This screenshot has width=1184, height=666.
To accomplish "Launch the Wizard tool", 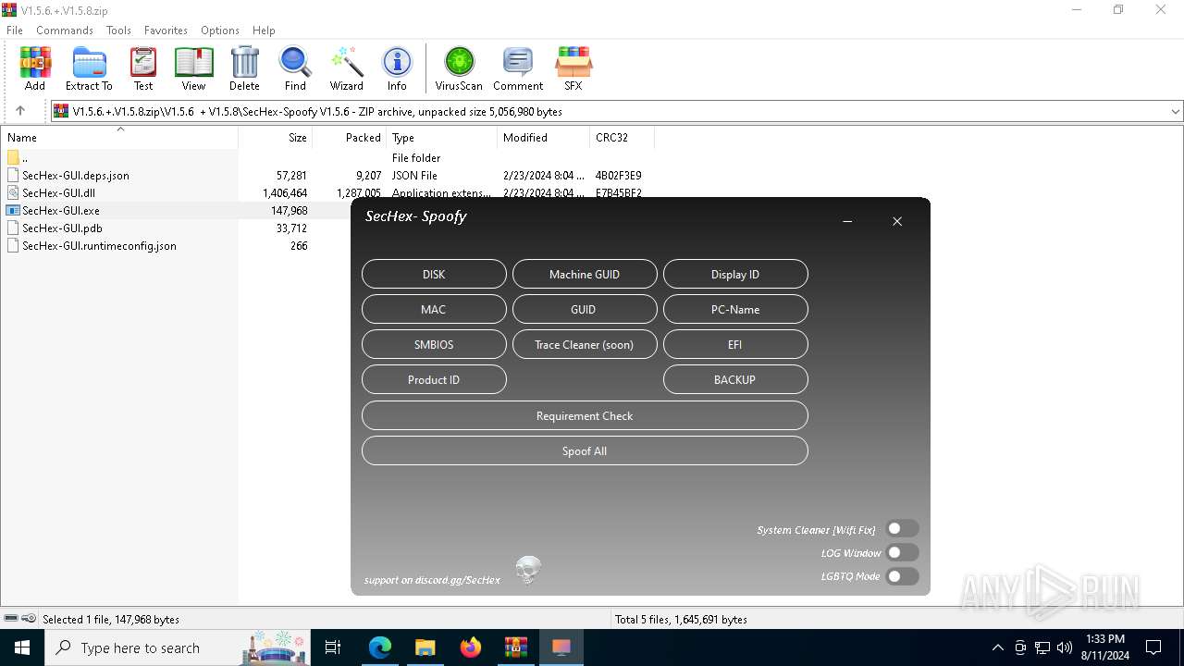I will [347, 69].
